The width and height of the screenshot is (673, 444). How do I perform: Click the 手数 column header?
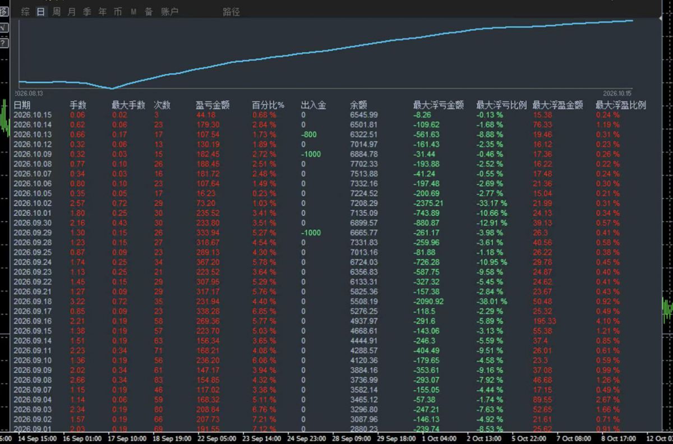(78, 105)
